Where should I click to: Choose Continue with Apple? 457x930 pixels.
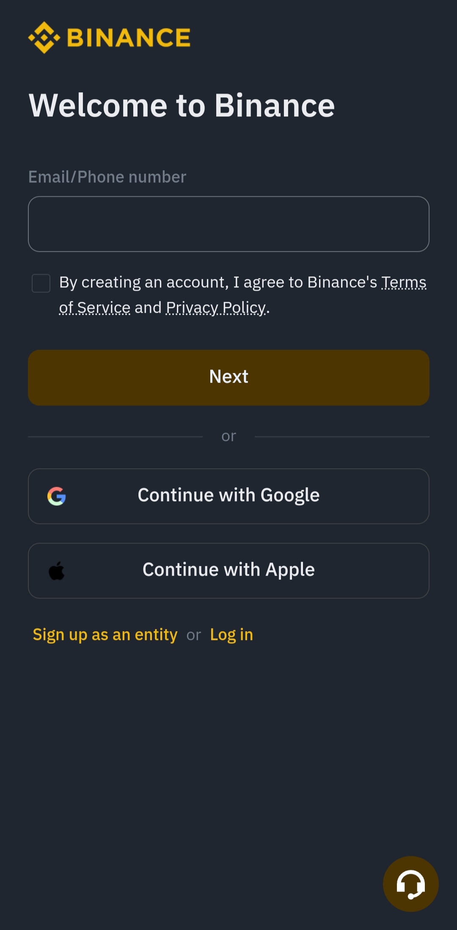click(x=228, y=570)
